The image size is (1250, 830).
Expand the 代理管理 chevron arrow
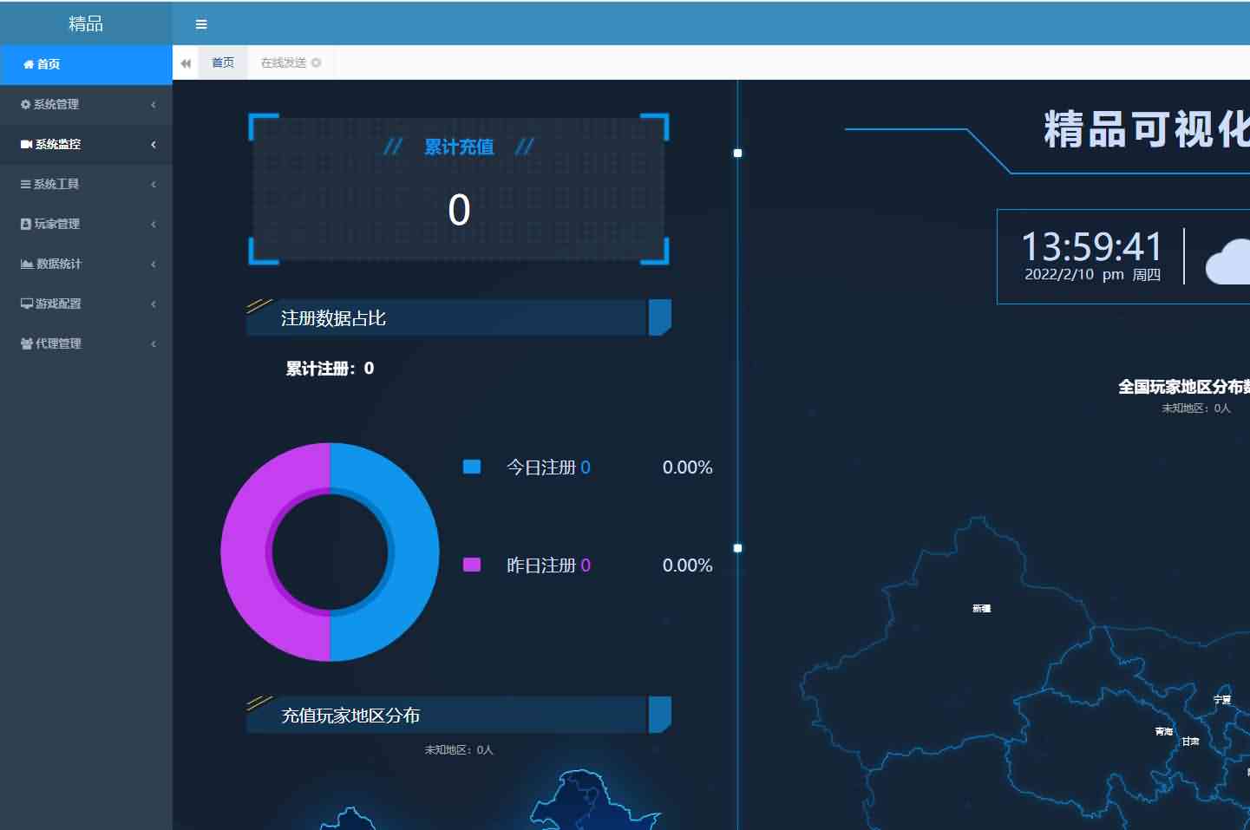coord(154,343)
